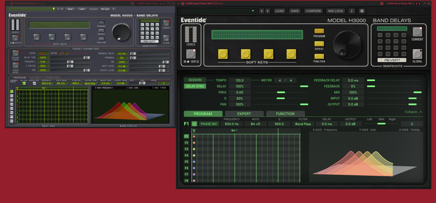Click Save in old H3000 window

pyautogui.click(x=71, y=9)
